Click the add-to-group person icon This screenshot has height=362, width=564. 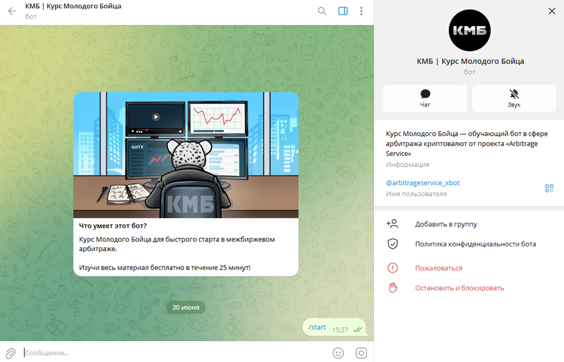point(393,224)
